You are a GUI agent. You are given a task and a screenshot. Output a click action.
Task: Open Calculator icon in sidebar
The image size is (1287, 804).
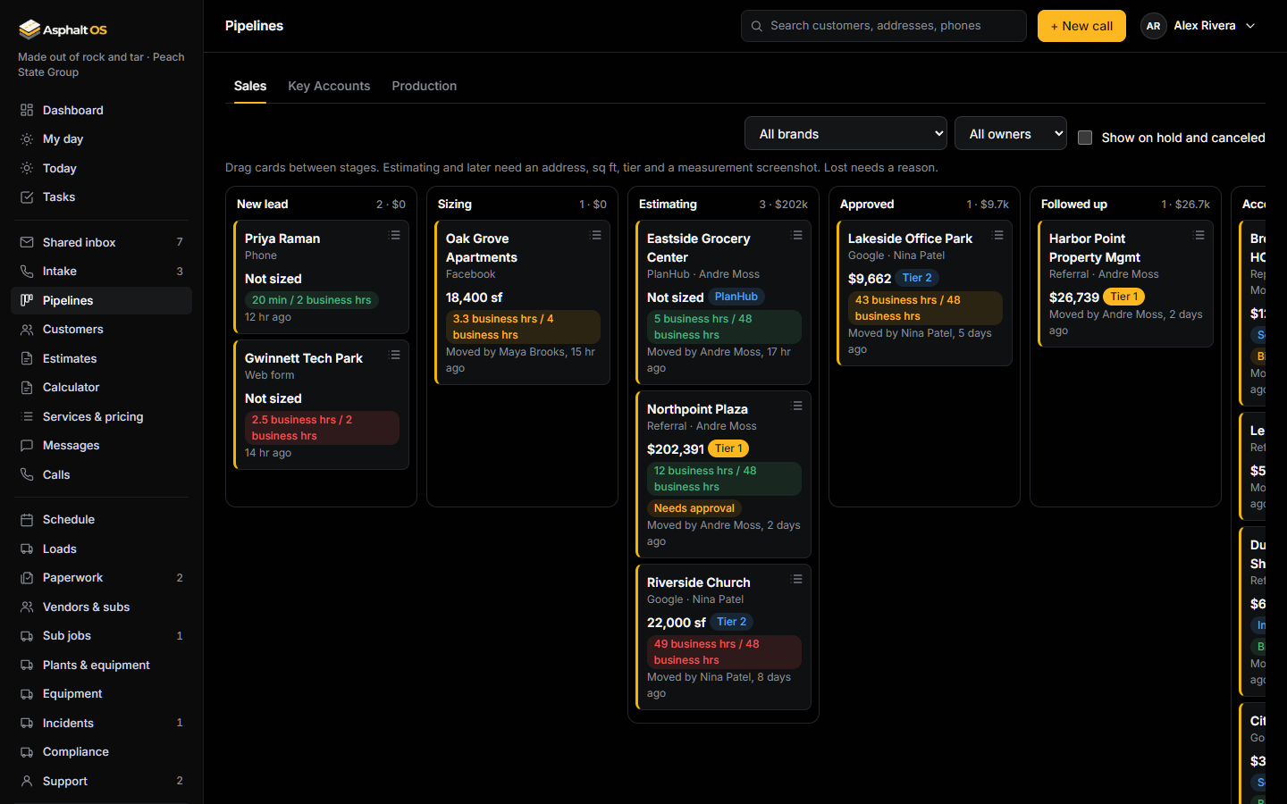coord(27,388)
